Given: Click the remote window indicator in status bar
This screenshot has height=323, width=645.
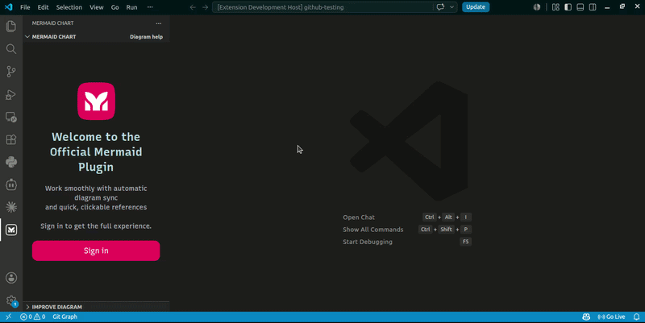Looking at the screenshot, I should pyautogui.click(x=8, y=317).
